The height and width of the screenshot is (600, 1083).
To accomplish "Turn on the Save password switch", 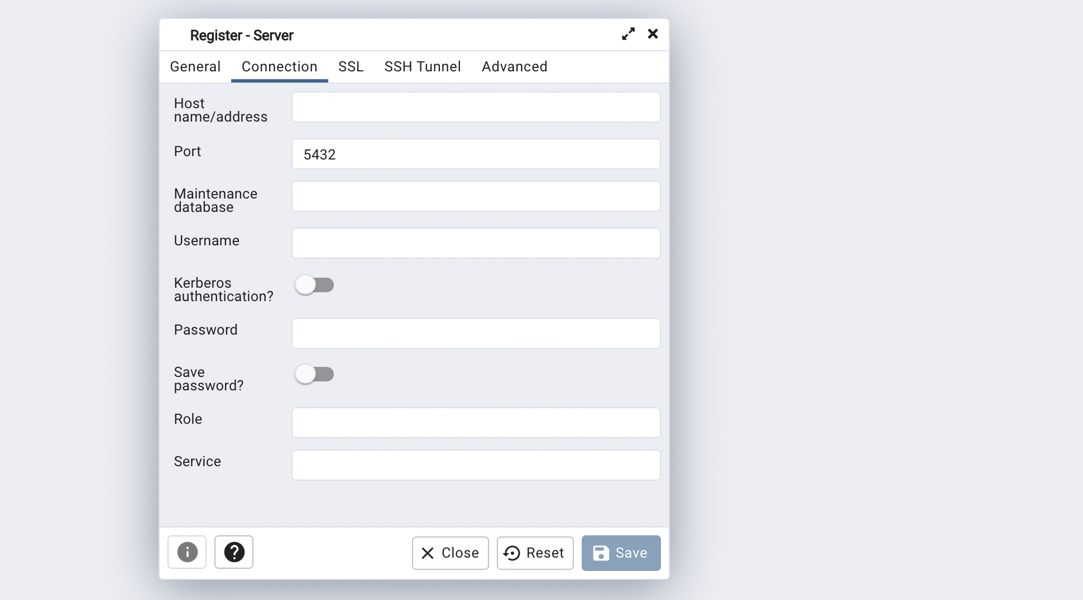I will click(x=314, y=374).
